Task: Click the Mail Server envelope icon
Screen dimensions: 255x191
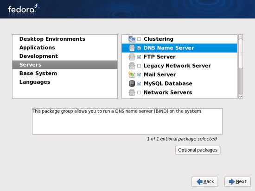Action: (x=132, y=74)
